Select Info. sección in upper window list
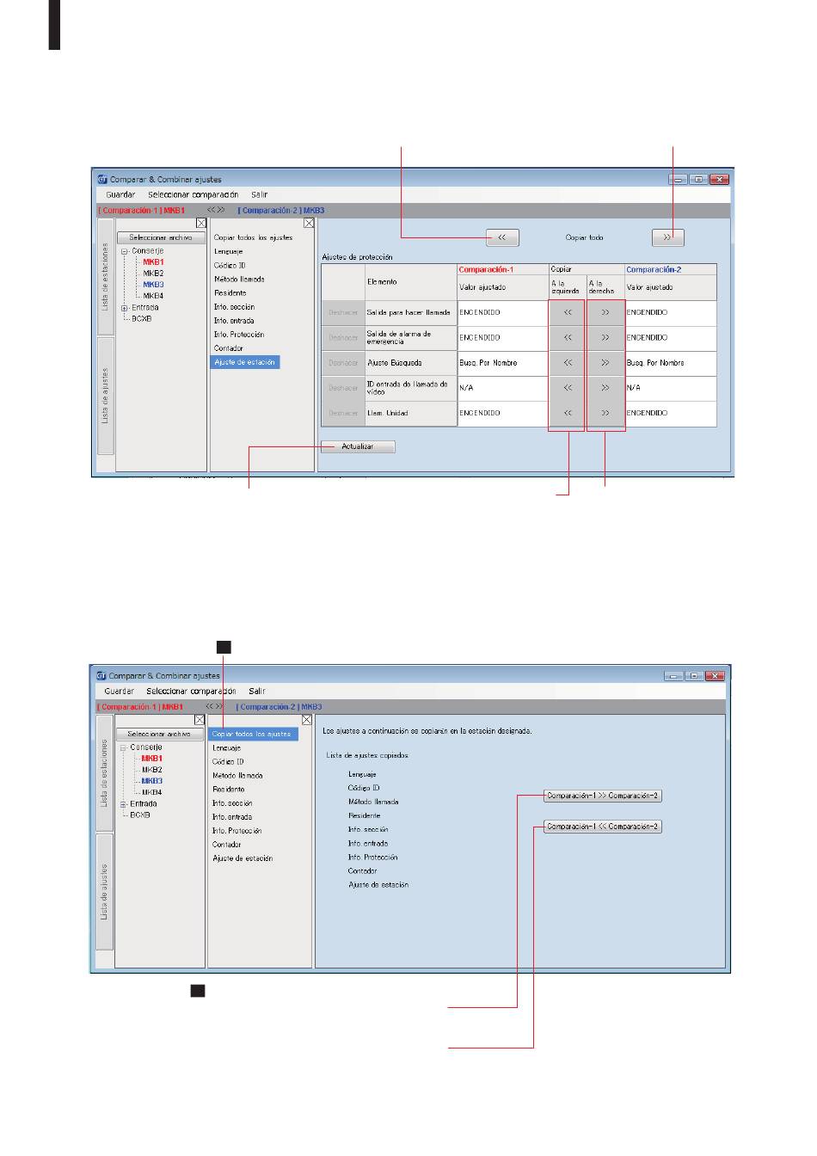 point(234,307)
